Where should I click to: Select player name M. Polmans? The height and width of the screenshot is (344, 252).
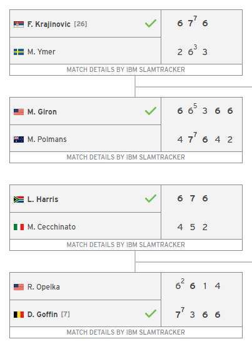pos(47,139)
